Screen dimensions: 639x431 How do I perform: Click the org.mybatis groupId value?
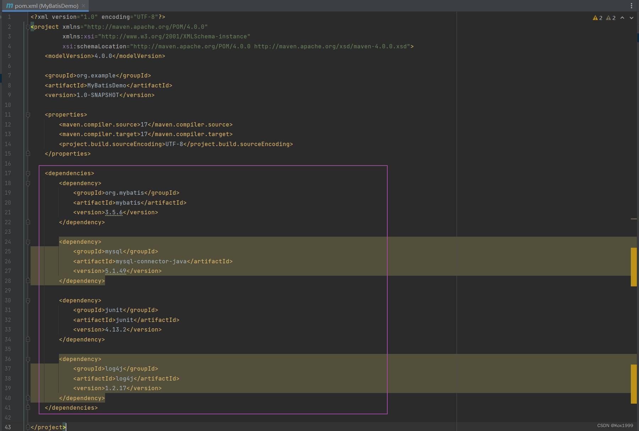125,193
